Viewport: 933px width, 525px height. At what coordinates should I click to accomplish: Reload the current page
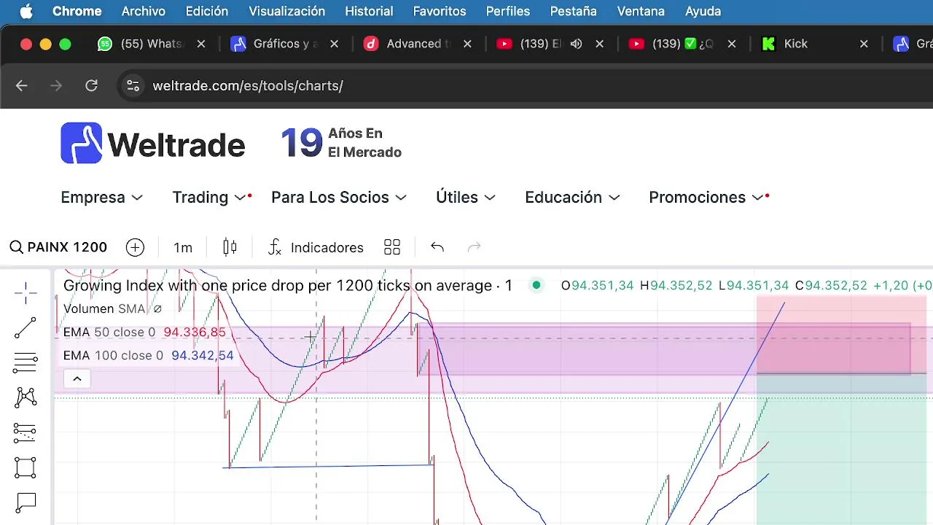[x=91, y=85]
